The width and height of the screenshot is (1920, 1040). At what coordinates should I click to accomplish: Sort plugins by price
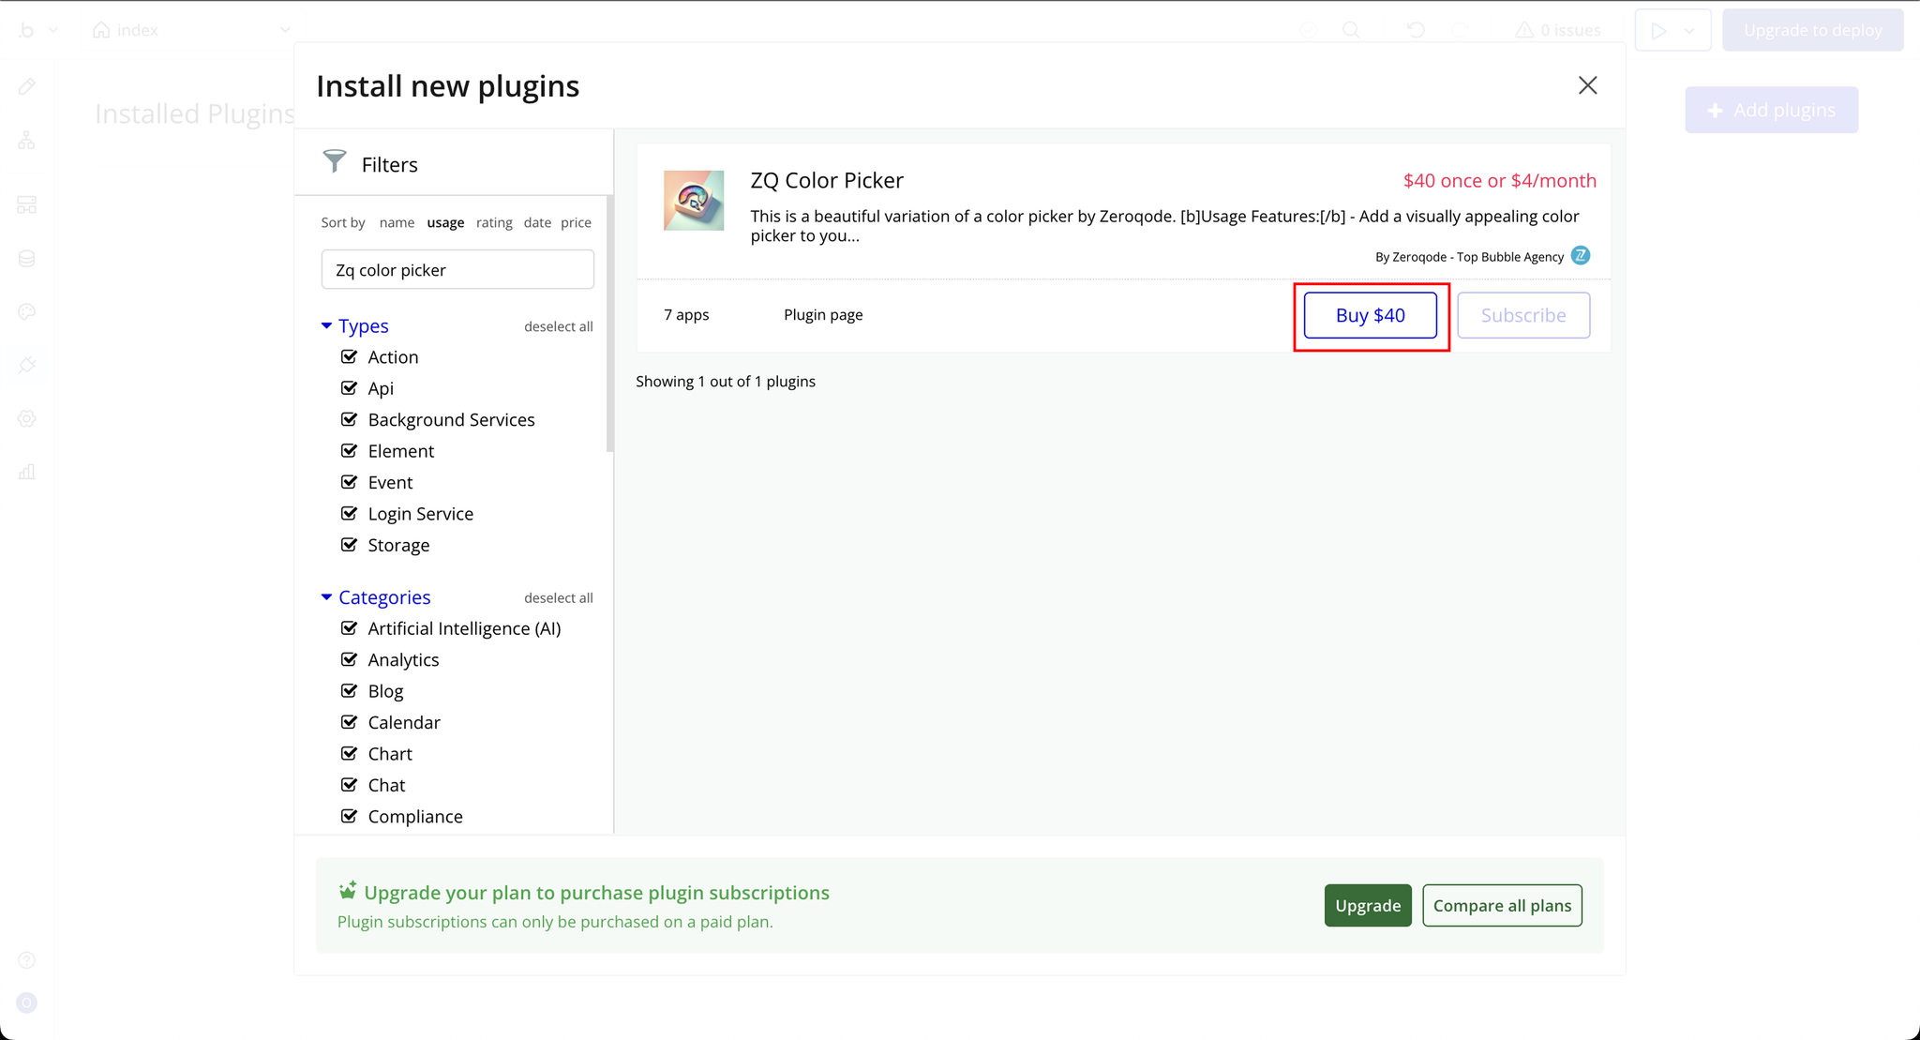pos(576,222)
